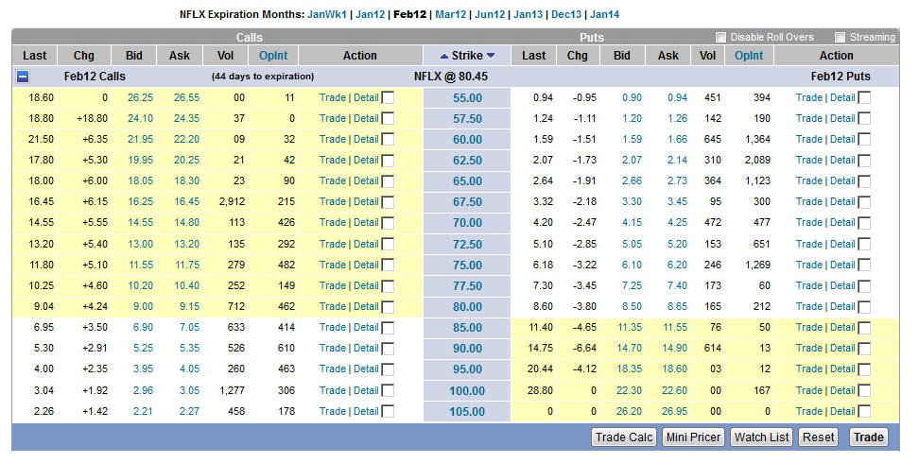Click the 100.00 strike price
The height and width of the screenshot is (463, 919).
click(x=467, y=391)
